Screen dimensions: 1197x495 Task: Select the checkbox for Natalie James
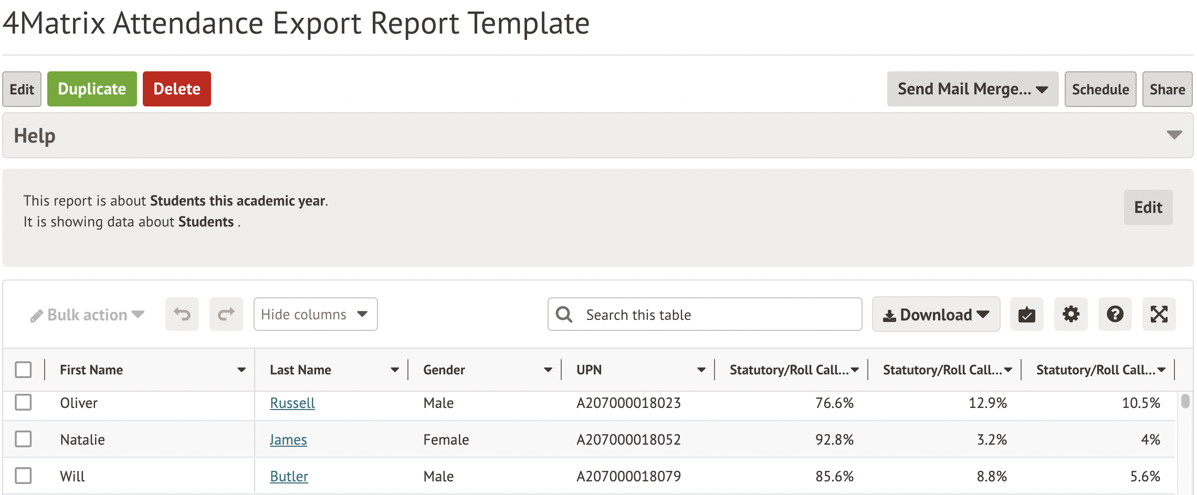coord(23,439)
